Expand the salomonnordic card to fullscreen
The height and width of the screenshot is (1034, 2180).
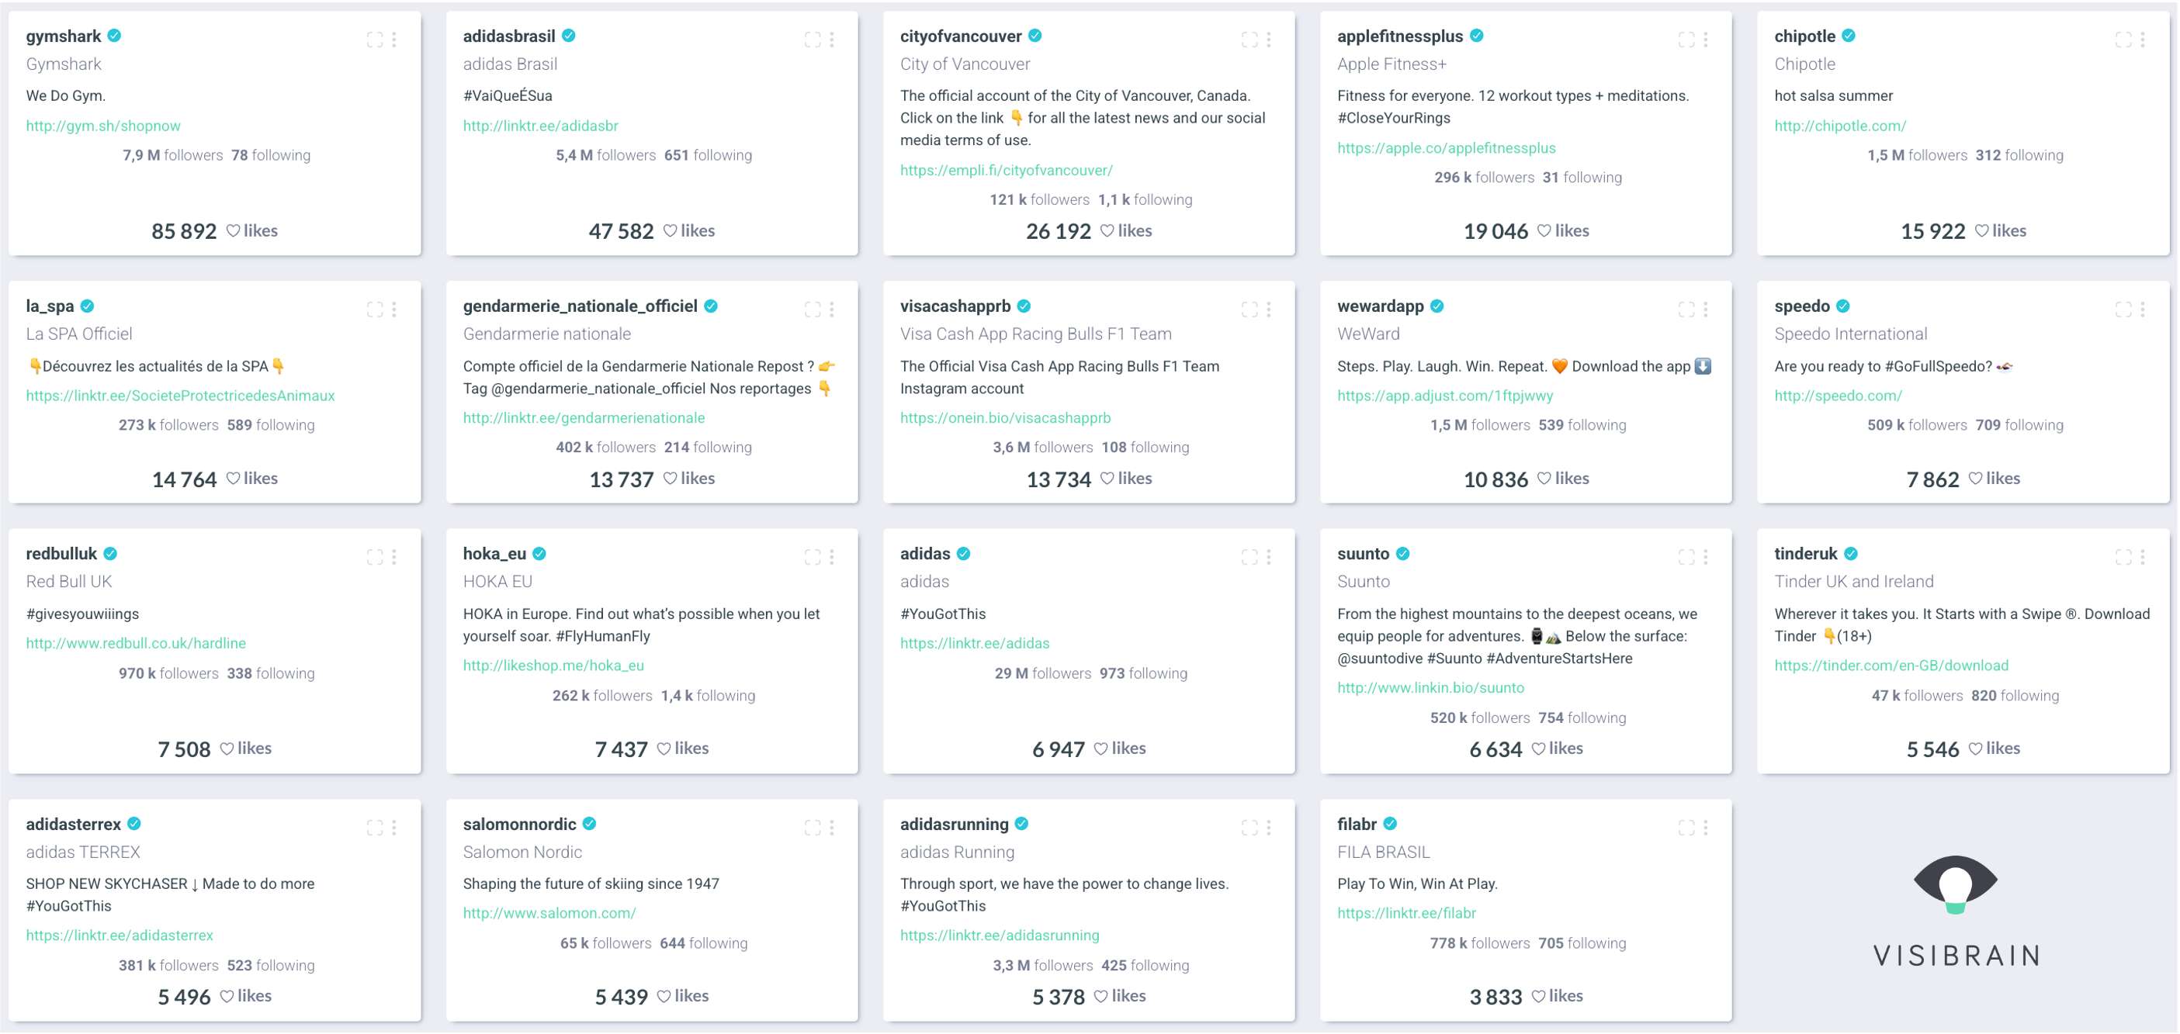[x=812, y=828]
